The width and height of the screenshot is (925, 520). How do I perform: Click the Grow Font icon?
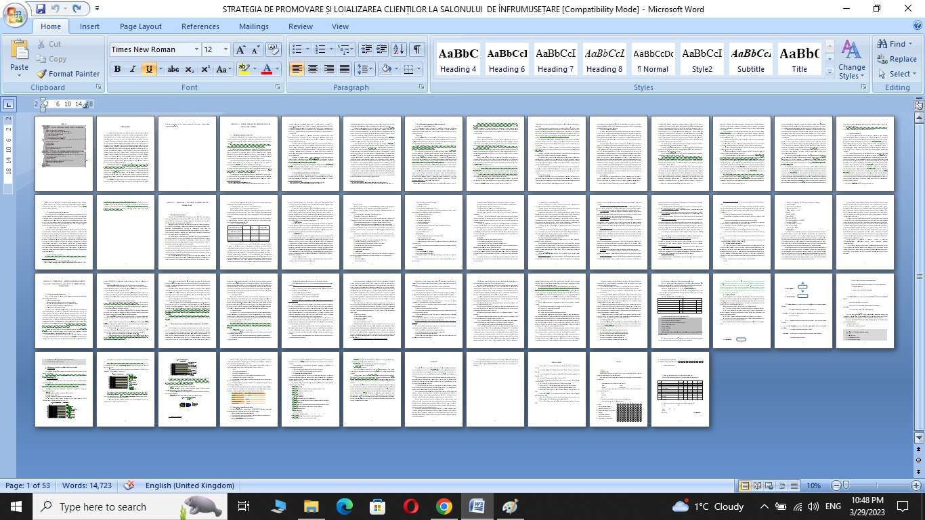[240, 49]
